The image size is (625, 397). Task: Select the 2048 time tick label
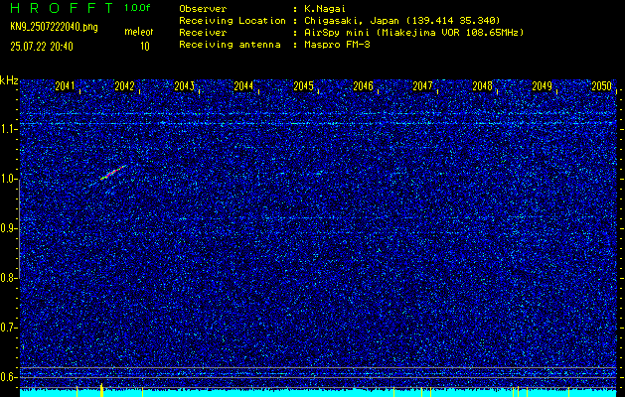482,86
